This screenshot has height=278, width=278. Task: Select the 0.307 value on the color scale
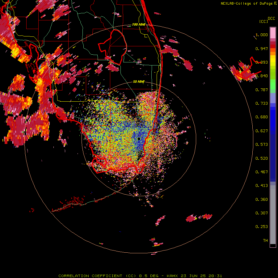coord(262,213)
